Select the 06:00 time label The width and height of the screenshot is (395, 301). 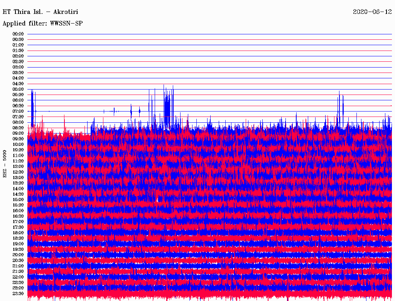[x=18, y=100]
